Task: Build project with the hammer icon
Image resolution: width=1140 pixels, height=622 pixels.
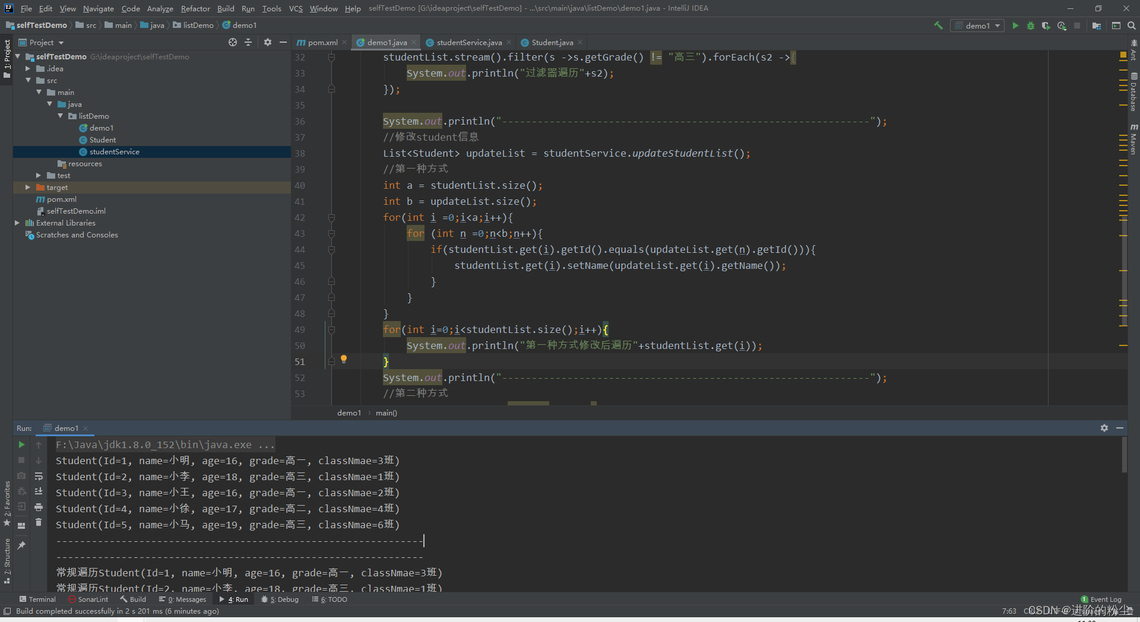Action: click(938, 26)
